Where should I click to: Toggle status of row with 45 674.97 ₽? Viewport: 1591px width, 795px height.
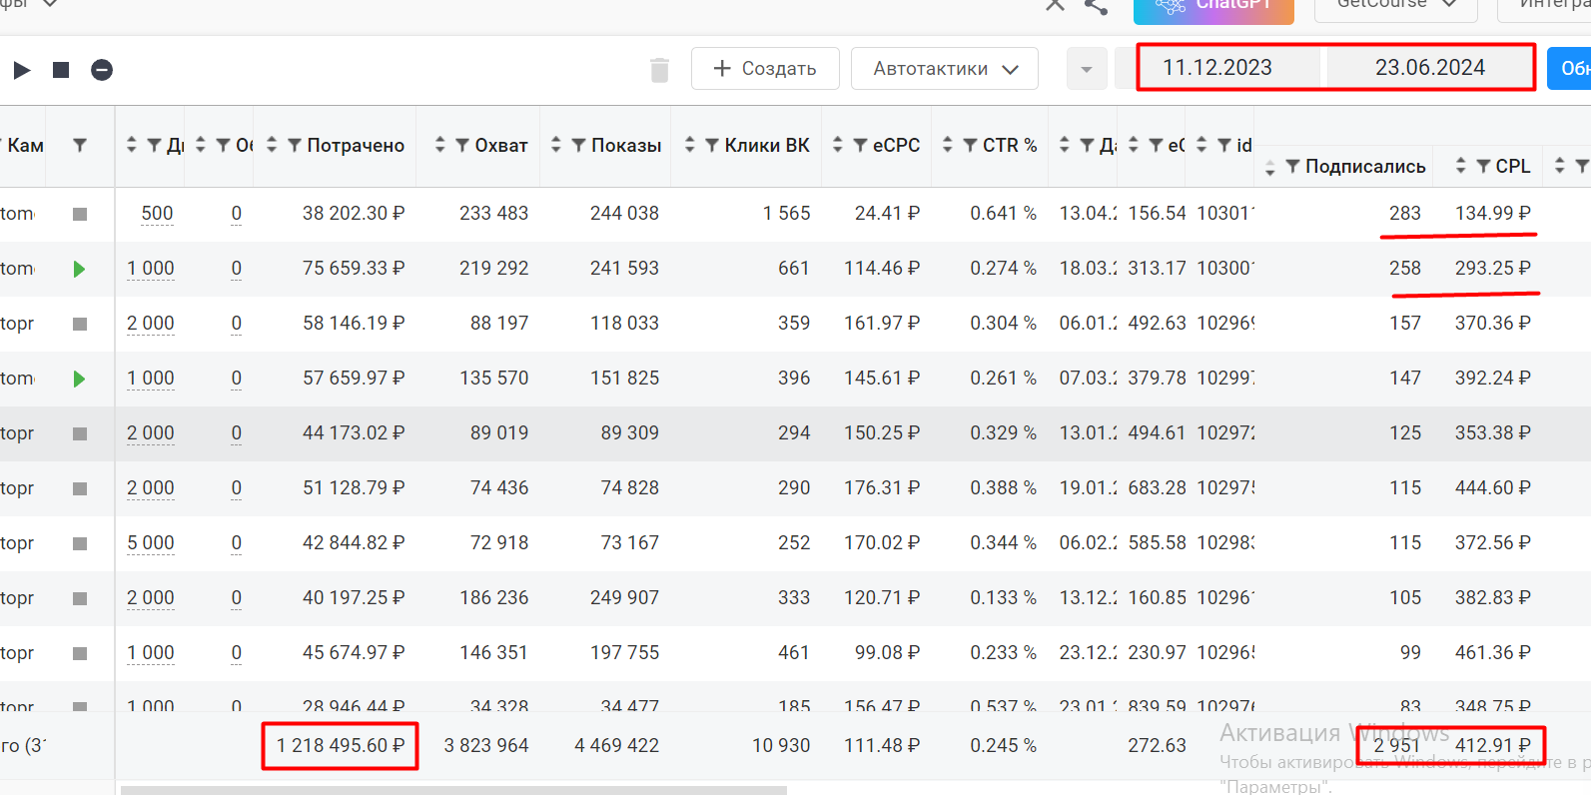pos(80,653)
